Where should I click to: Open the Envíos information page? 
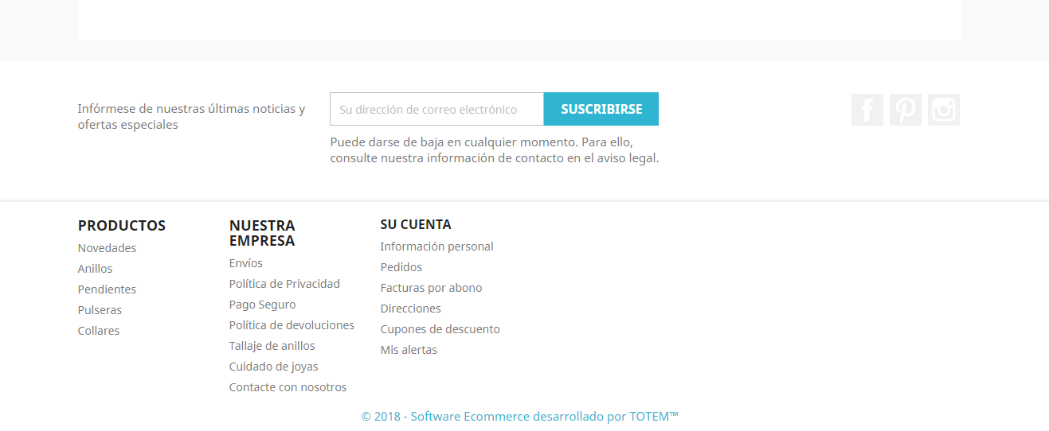coord(245,263)
